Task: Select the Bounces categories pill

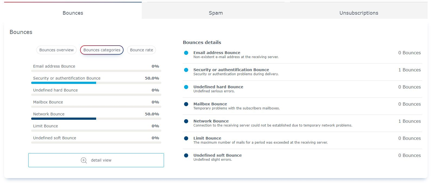Action: coord(102,50)
